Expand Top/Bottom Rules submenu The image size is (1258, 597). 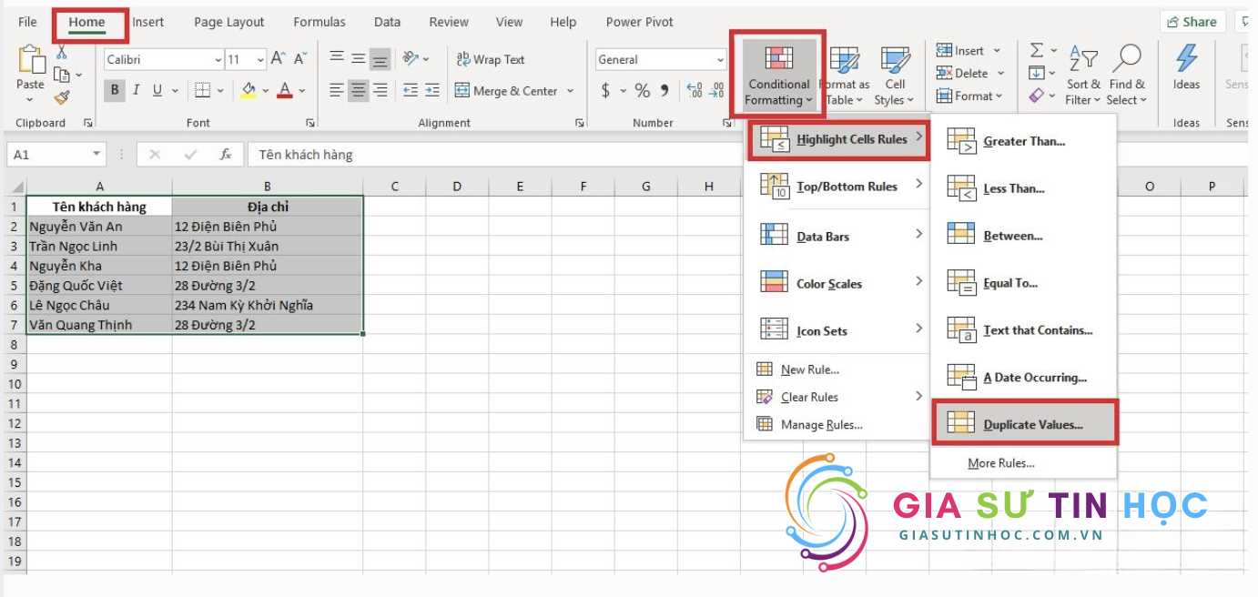click(838, 187)
